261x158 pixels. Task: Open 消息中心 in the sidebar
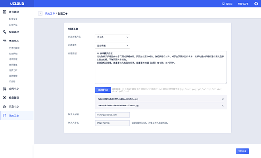click(x=13, y=107)
